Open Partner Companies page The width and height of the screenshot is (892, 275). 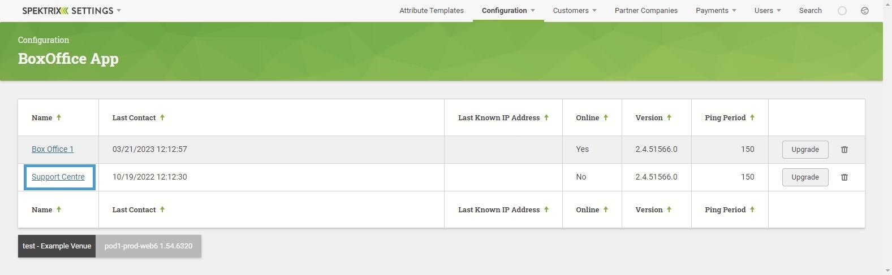point(646,11)
